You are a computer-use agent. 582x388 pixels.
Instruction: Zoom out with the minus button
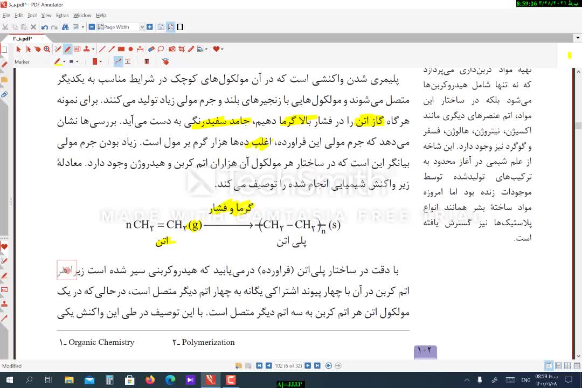[92, 27]
